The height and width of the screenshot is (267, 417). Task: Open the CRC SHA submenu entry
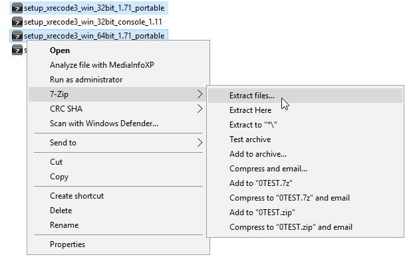[x=117, y=109]
